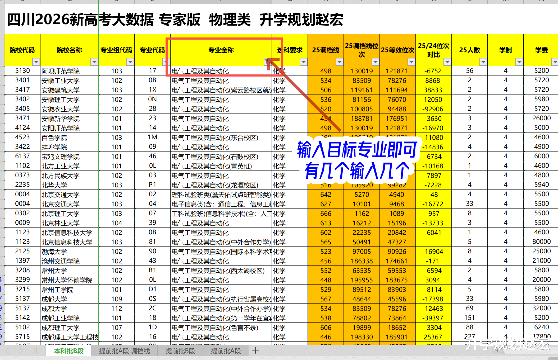Expand the 院校名称 filter dropdown

(94, 62)
